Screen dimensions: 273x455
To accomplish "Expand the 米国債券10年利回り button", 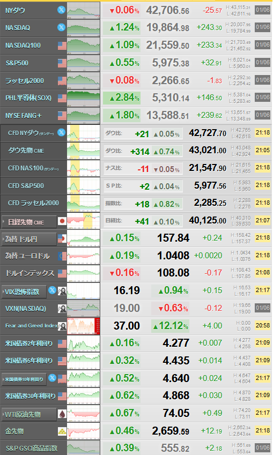I will (24, 379).
